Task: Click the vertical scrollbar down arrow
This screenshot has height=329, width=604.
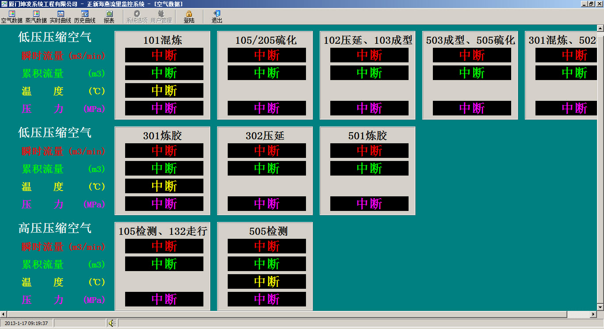Action: click(600, 307)
